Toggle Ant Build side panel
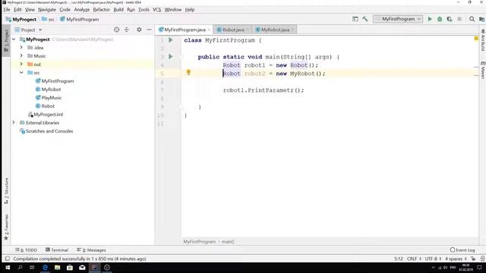The width and height of the screenshot is (486, 273). pyautogui.click(x=483, y=40)
